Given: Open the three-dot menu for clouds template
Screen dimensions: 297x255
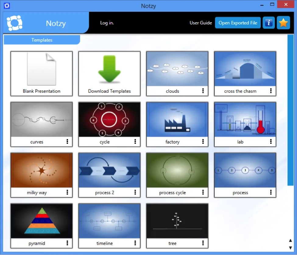Looking at the screenshot, I should [203, 91].
